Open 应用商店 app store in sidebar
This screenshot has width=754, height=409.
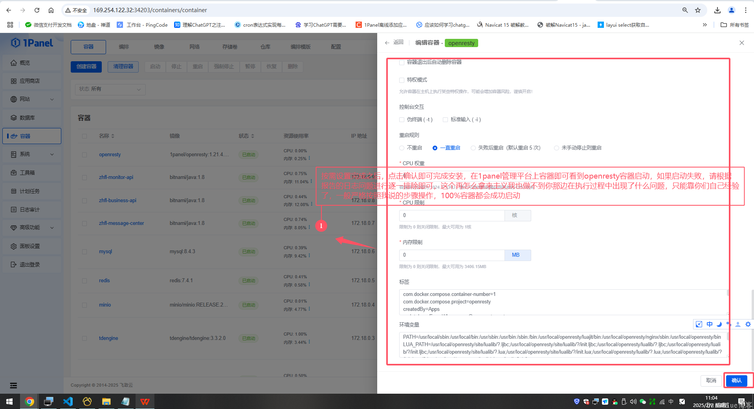(32, 81)
